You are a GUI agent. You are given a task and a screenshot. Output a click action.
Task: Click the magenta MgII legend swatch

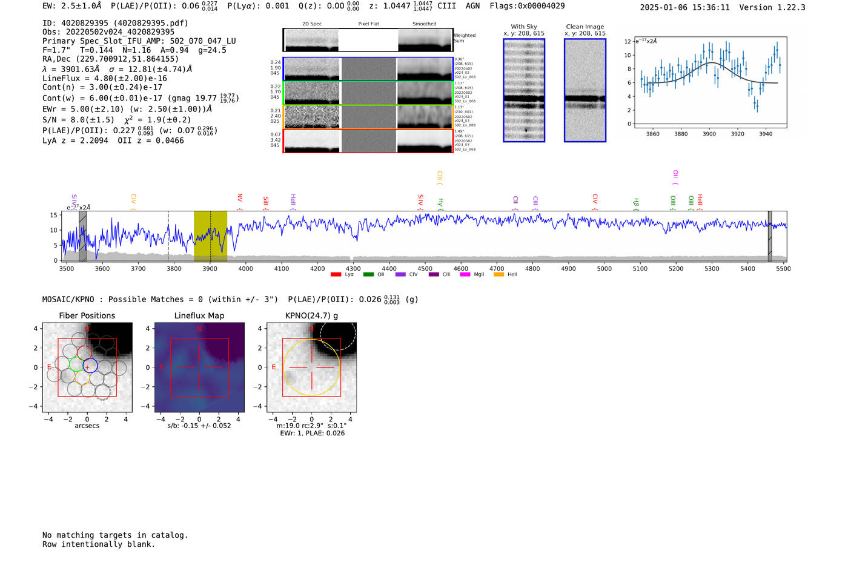[x=465, y=275]
